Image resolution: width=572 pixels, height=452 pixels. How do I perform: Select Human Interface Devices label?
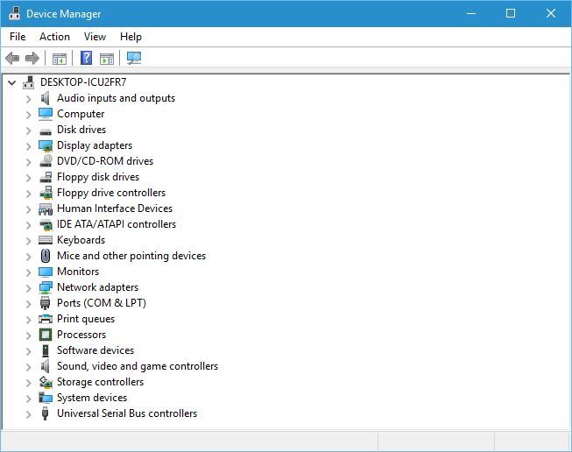(x=115, y=208)
